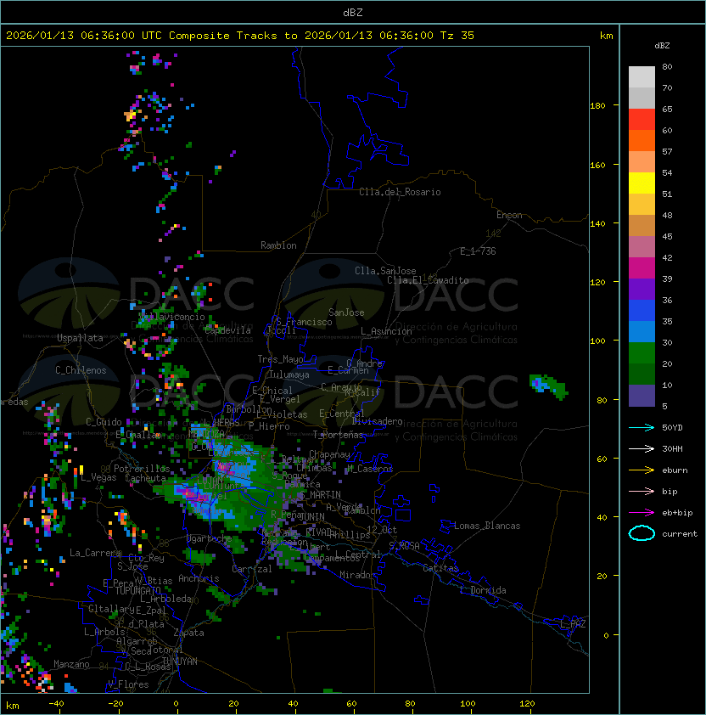Click the Catitas map label
The width and height of the screenshot is (706, 715).
440,568
